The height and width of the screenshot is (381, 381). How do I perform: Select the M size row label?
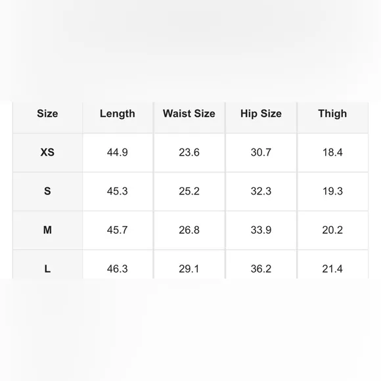point(47,230)
